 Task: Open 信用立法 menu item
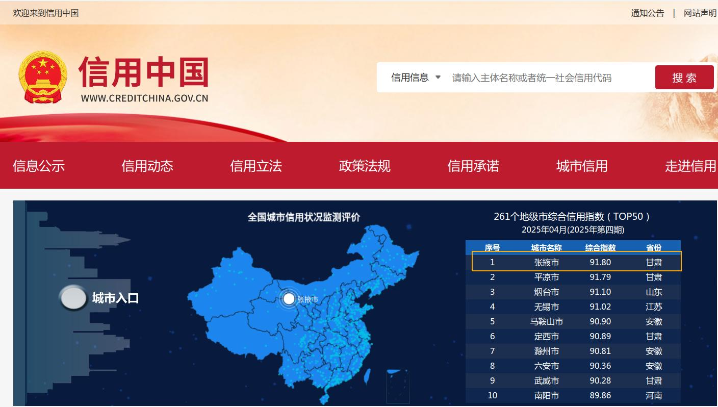point(256,166)
